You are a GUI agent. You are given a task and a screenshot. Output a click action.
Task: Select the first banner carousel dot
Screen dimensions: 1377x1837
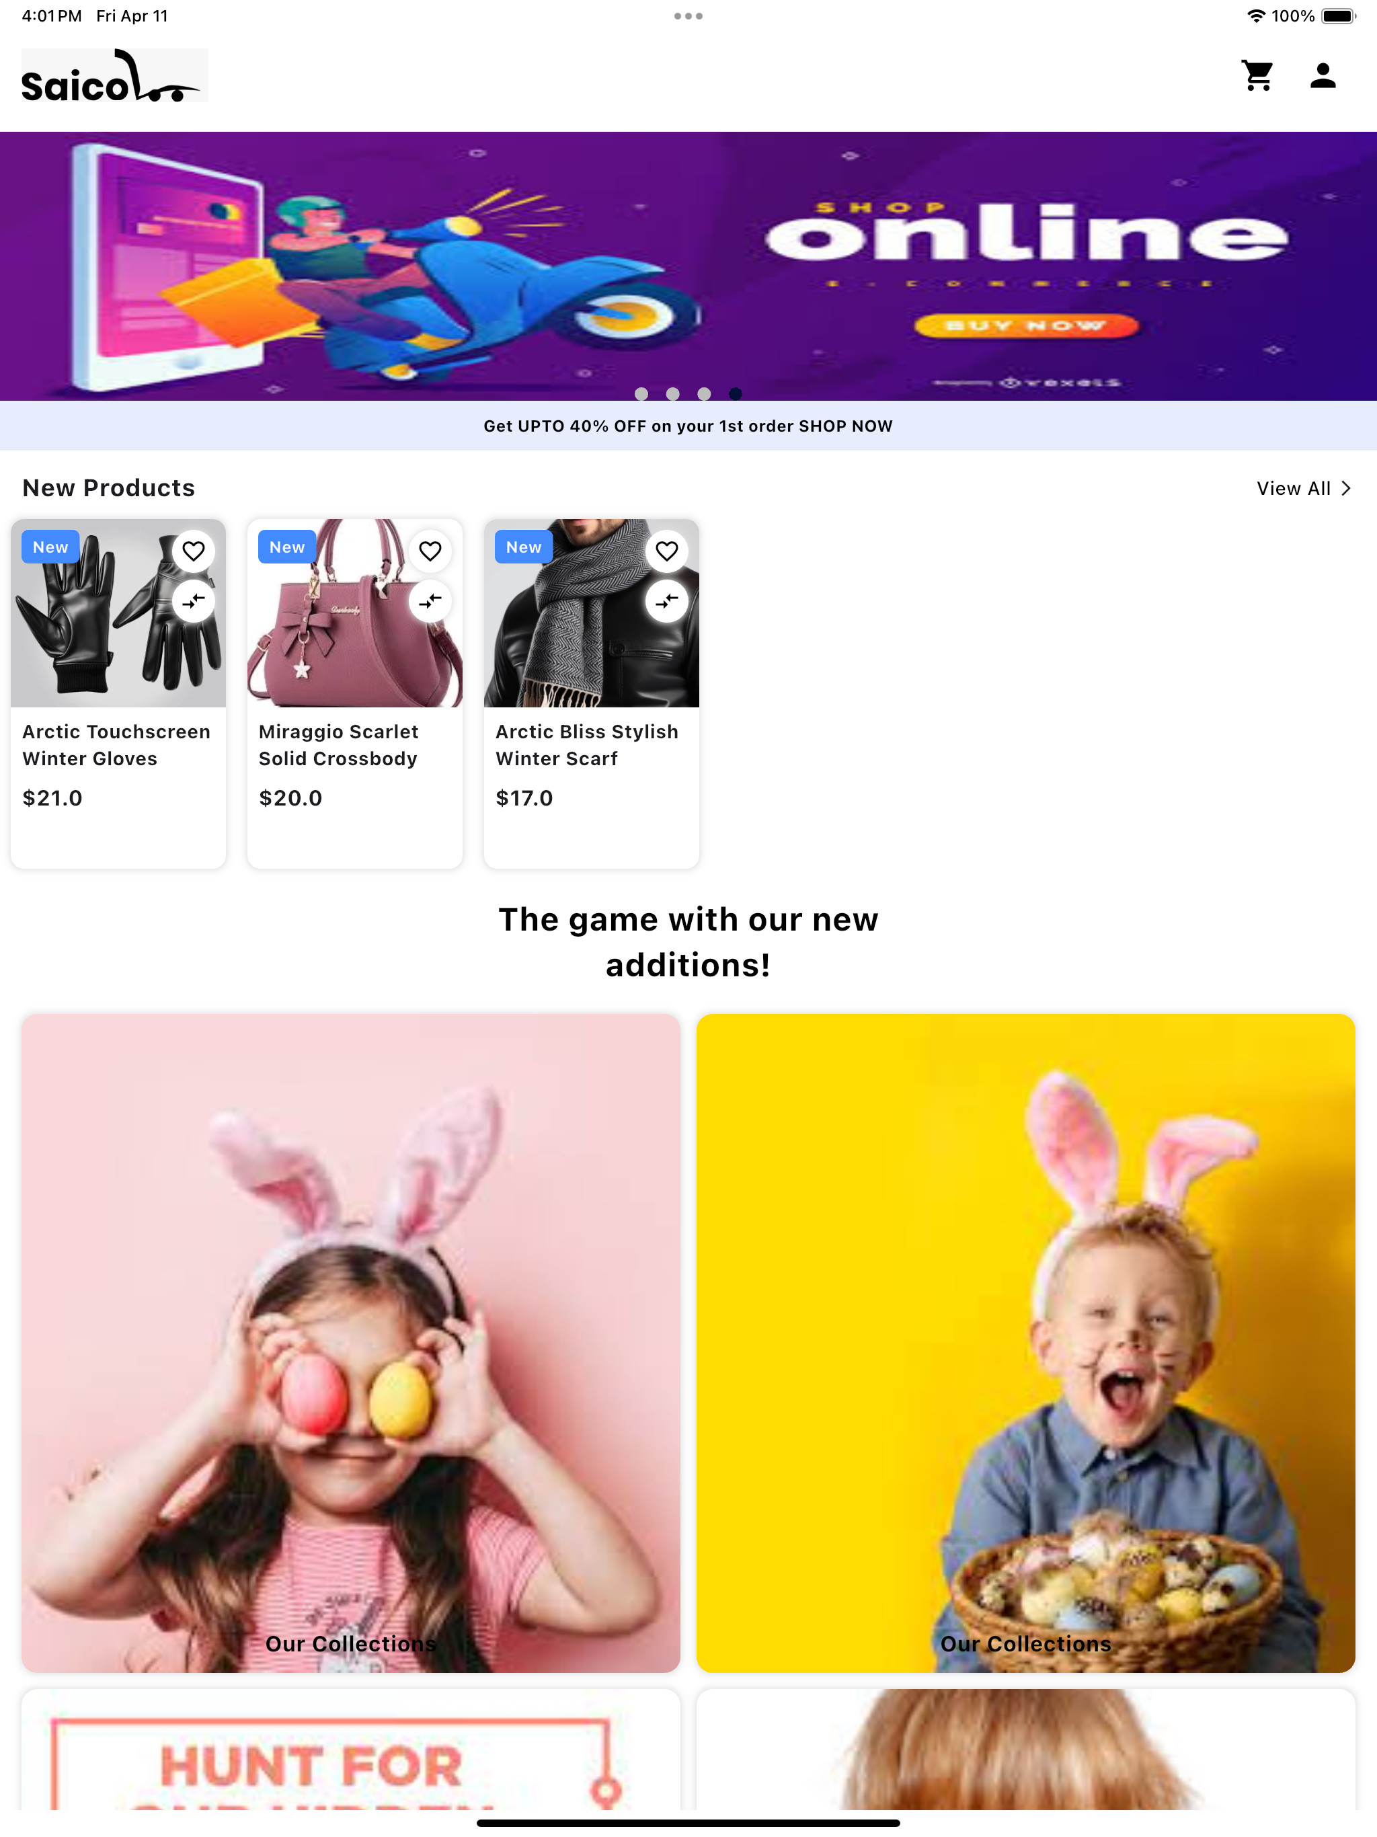click(641, 393)
